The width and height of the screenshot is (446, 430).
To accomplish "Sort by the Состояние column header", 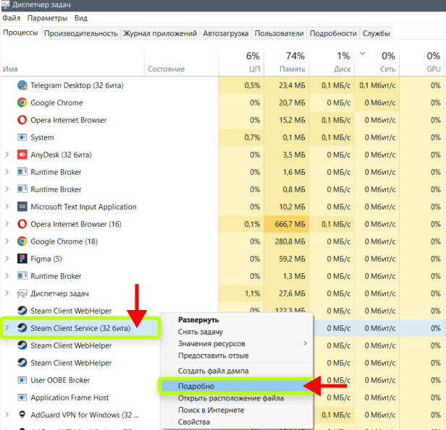I will coord(182,63).
